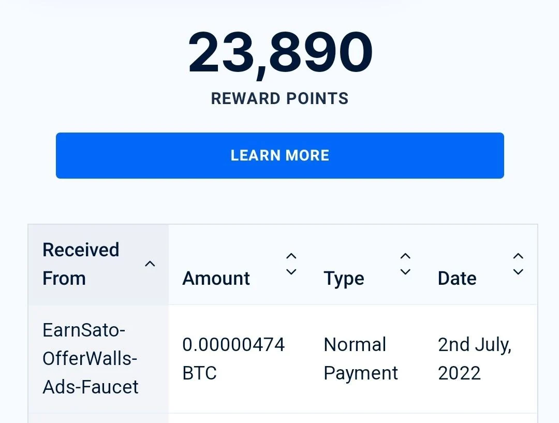Sort table by Type header text
Screen dimensions: 559x423
tap(344, 279)
